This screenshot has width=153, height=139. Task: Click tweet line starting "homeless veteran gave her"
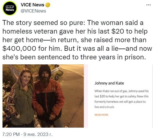[75, 31]
